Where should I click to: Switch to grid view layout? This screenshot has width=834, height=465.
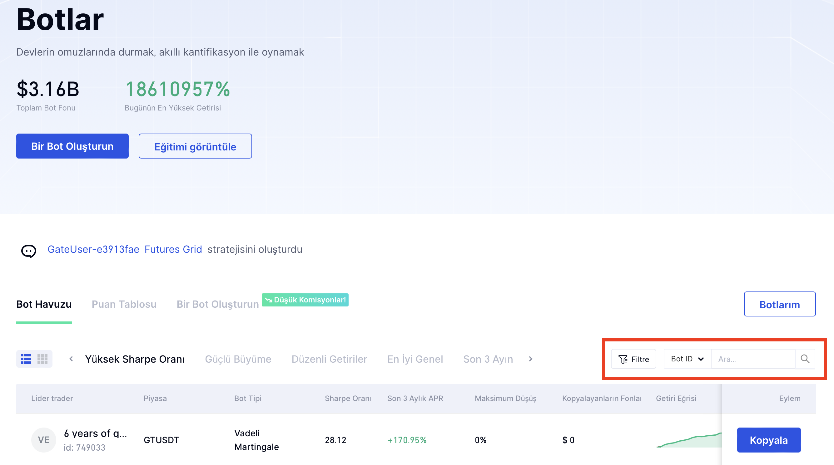coord(42,359)
